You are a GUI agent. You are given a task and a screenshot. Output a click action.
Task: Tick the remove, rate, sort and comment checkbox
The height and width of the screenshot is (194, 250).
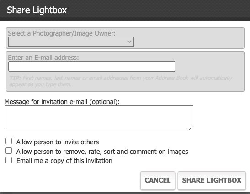tap(9, 151)
